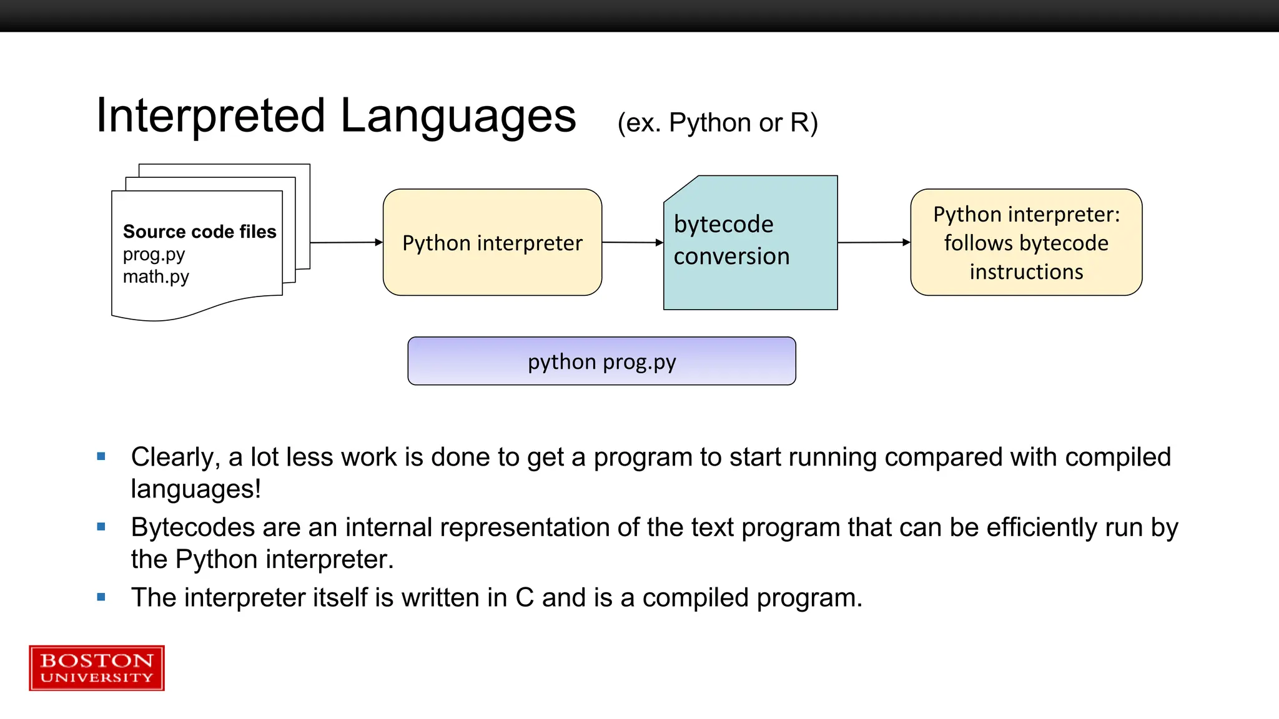
Task: Click the math.py text in source files
Action: 156,276
